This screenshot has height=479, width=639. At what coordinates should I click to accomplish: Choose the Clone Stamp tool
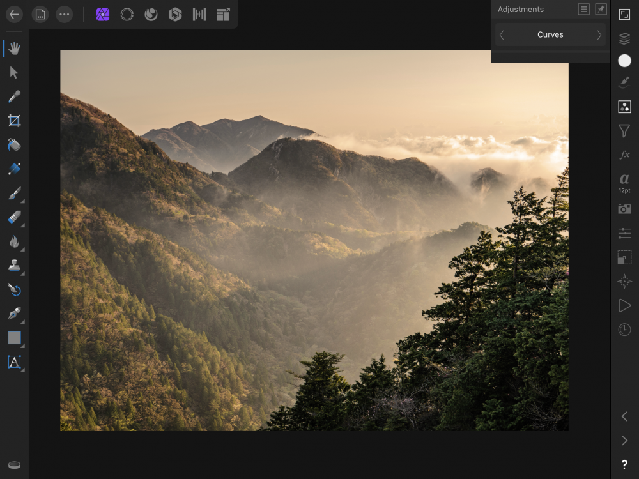[x=14, y=266]
